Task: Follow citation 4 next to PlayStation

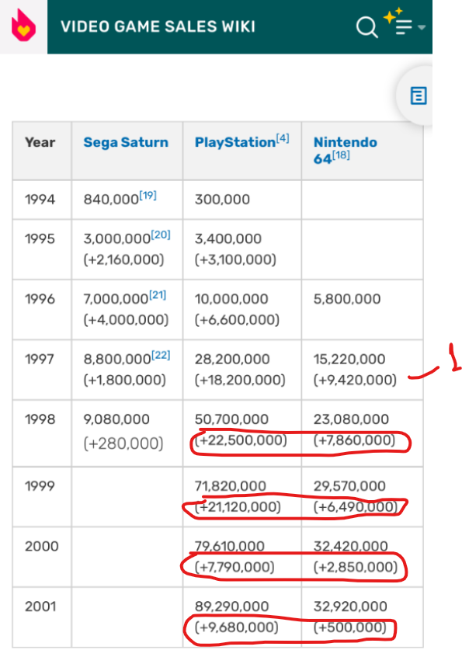Action: click(283, 138)
